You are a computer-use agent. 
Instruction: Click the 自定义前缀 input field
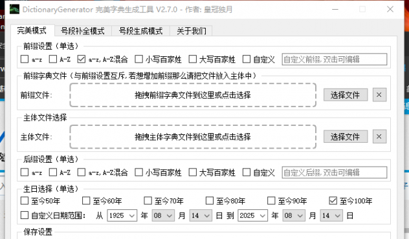point(335,59)
